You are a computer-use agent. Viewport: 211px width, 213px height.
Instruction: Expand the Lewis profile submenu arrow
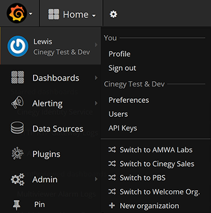pyautogui.click(x=96, y=45)
